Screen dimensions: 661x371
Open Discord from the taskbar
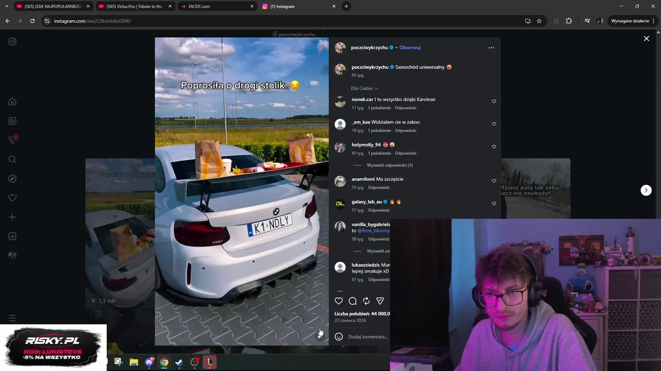[149, 362]
